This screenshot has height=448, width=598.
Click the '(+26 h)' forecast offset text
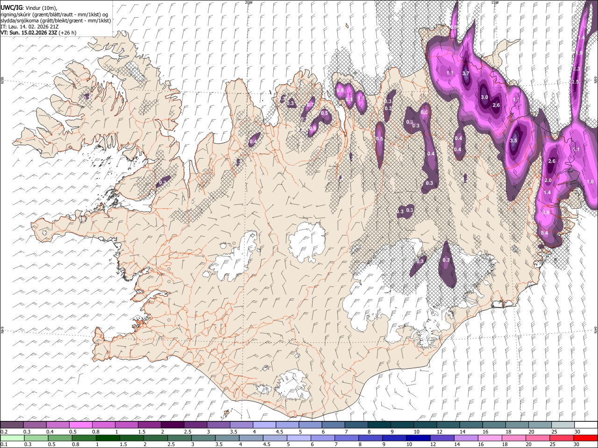point(68,33)
